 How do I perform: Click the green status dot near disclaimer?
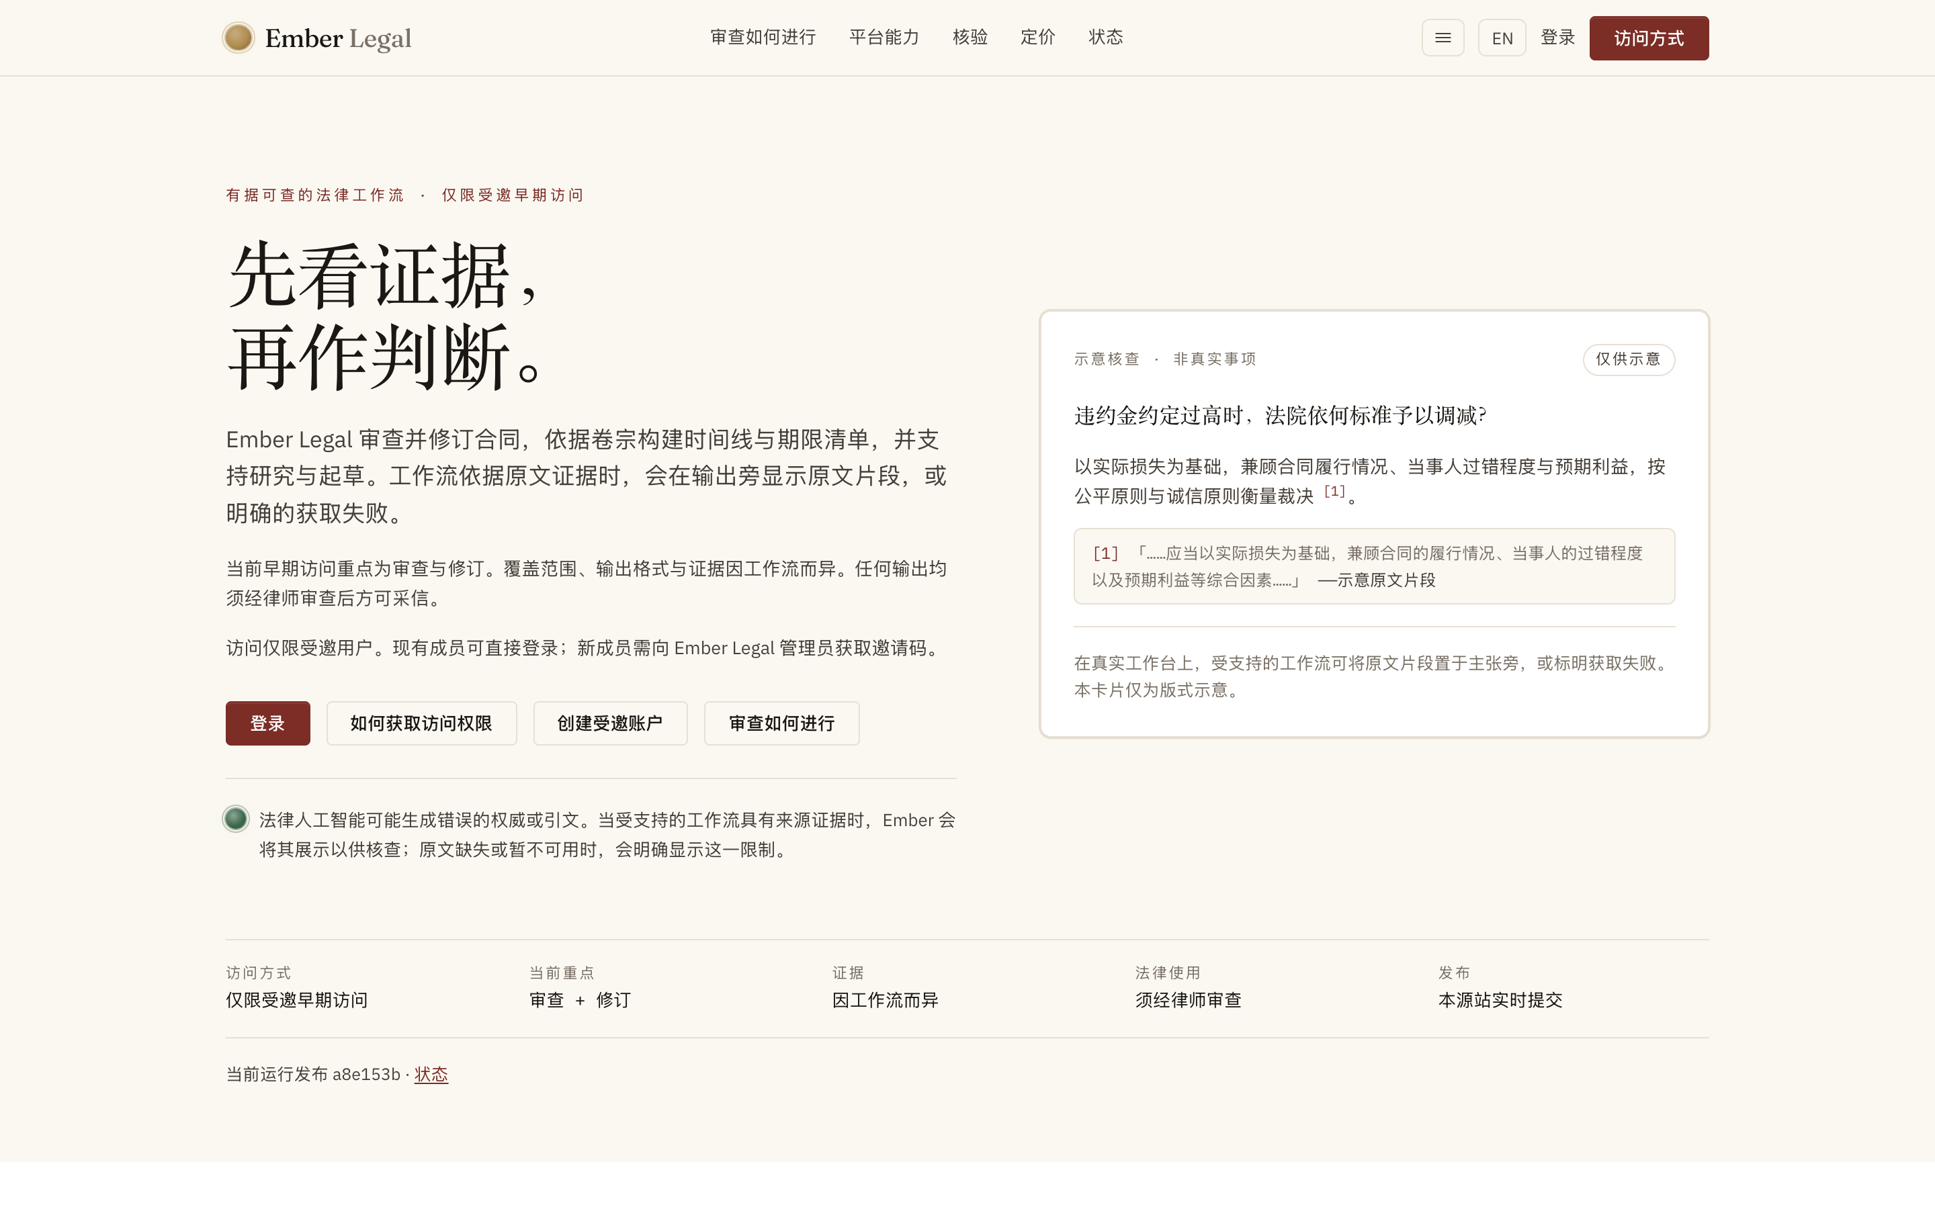236,819
